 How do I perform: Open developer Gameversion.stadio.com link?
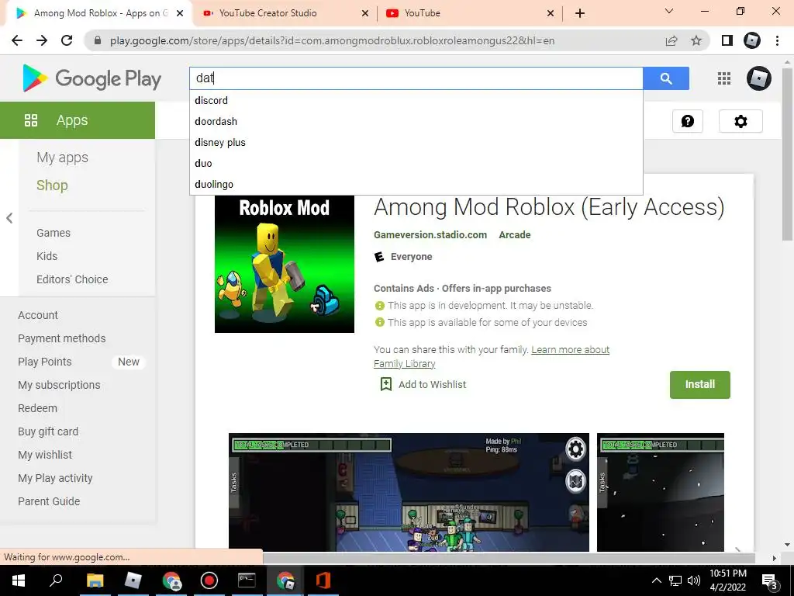(430, 234)
